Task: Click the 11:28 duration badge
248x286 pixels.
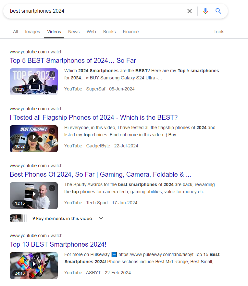Action: tap(19, 89)
